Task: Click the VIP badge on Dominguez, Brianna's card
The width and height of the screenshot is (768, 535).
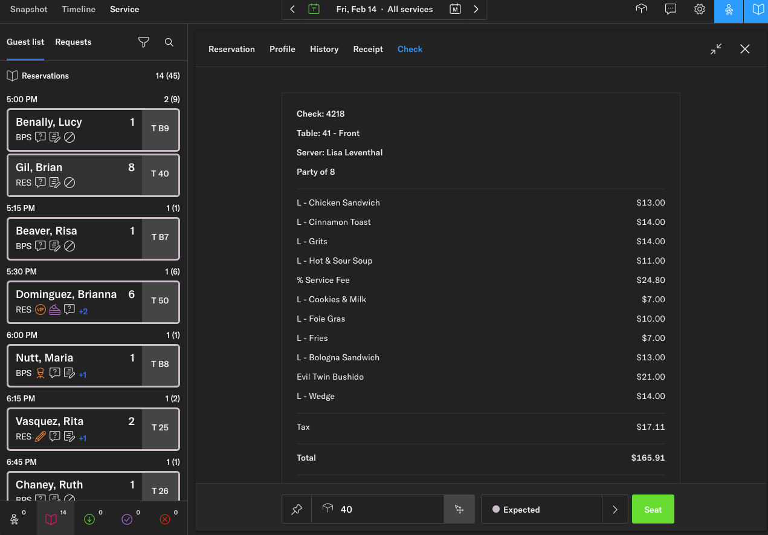Action: 40,310
